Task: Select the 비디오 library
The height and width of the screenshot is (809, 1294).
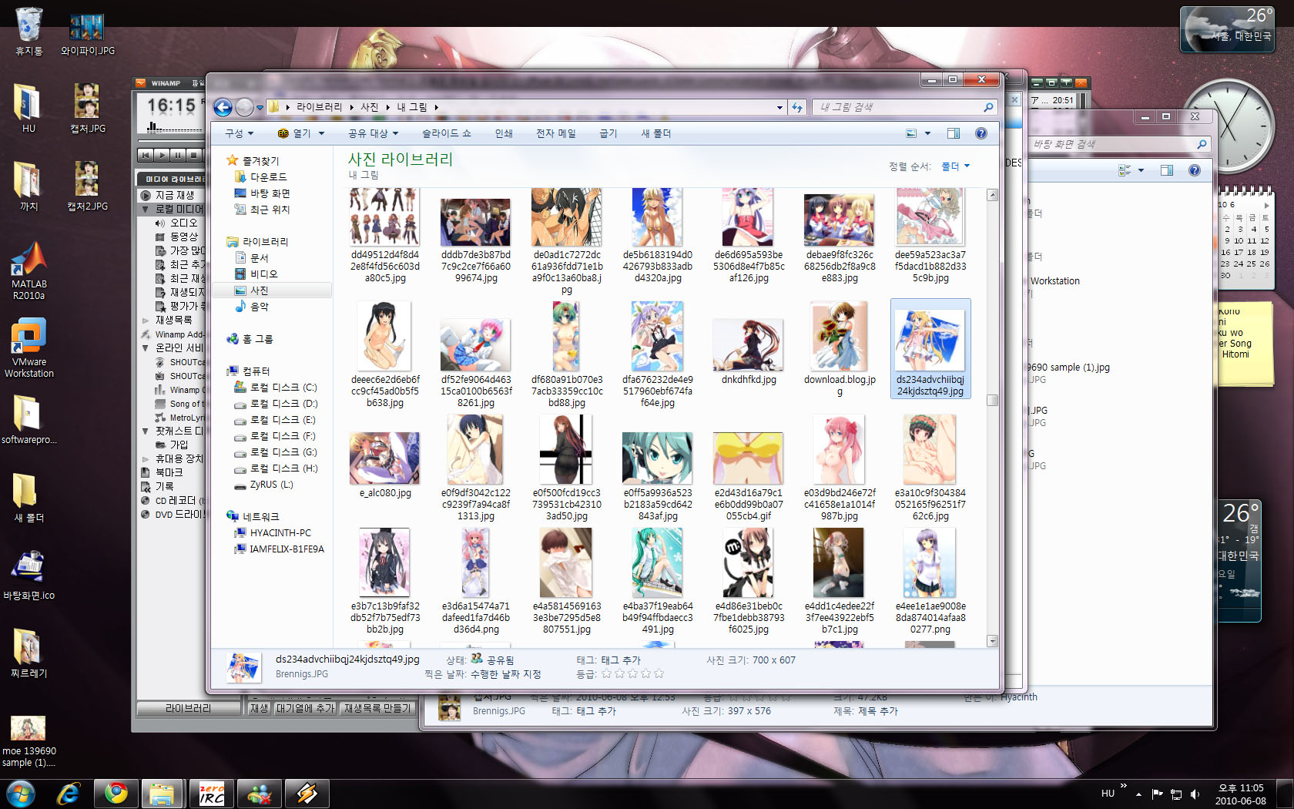Action: pos(263,274)
